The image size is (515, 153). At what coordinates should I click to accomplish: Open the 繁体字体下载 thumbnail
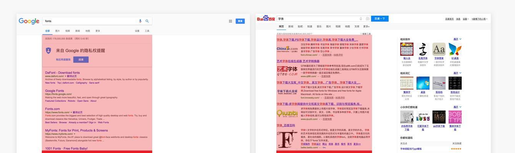point(455,117)
